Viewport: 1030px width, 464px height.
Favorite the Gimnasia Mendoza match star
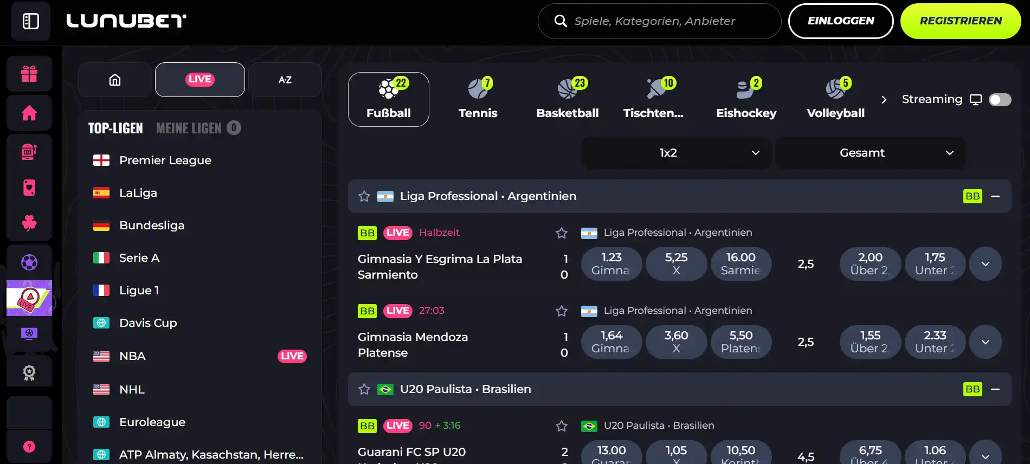[x=562, y=311]
